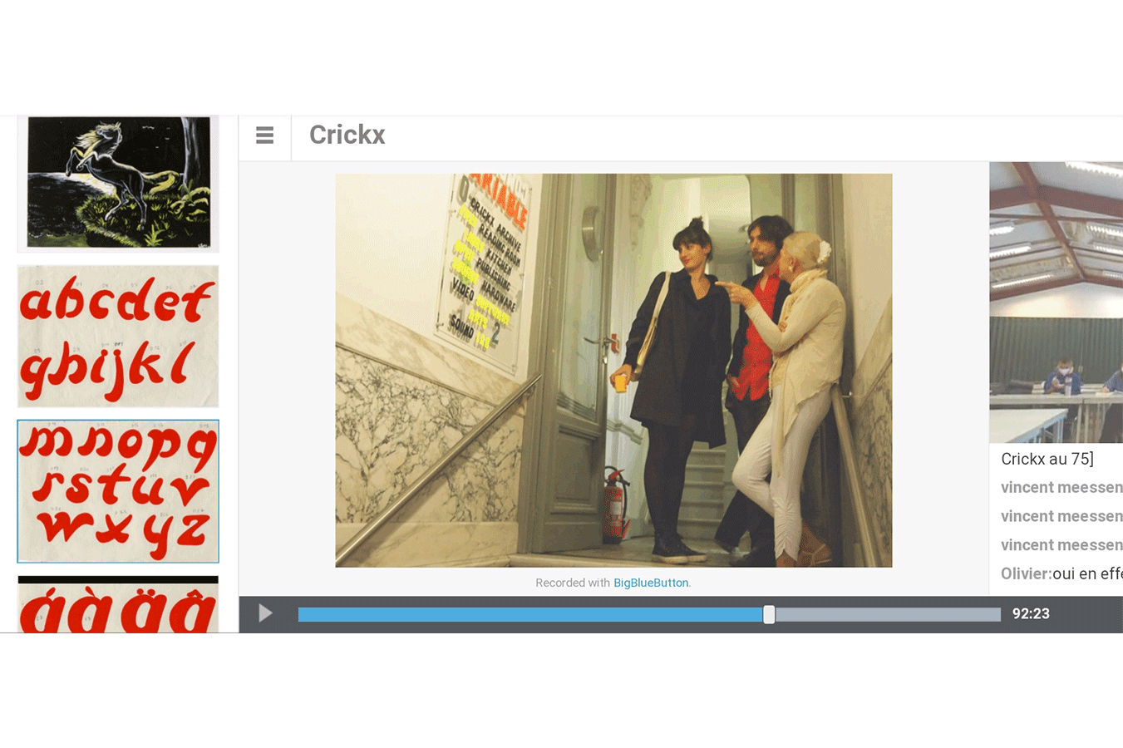The image size is (1123, 748).
Task: Open the red 'abcdef ghijkl' lettering thumbnail
Action: point(118,336)
